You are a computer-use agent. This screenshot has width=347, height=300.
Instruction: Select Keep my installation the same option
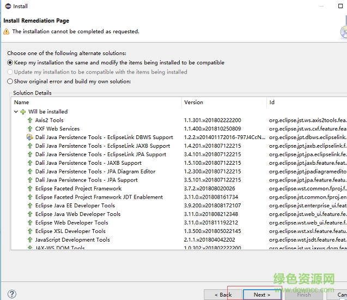coord(10,63)
